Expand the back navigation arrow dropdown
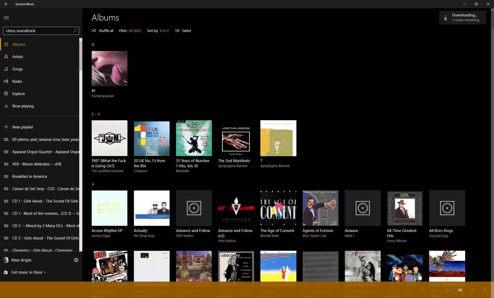The width and height of the screenshot is (494, 298). pos(6,4)
